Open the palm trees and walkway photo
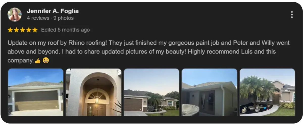The width and height of the screenshot is (303, 125). click(x=267, y=92)
